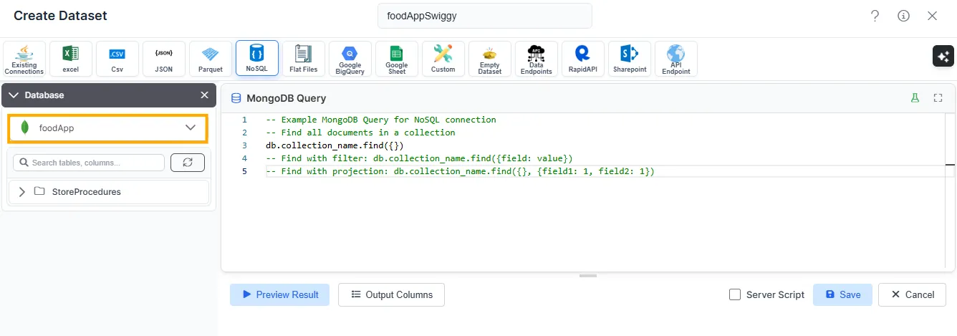
Task: Close the Create Dataset dialog
Action: tap(933, 16)
